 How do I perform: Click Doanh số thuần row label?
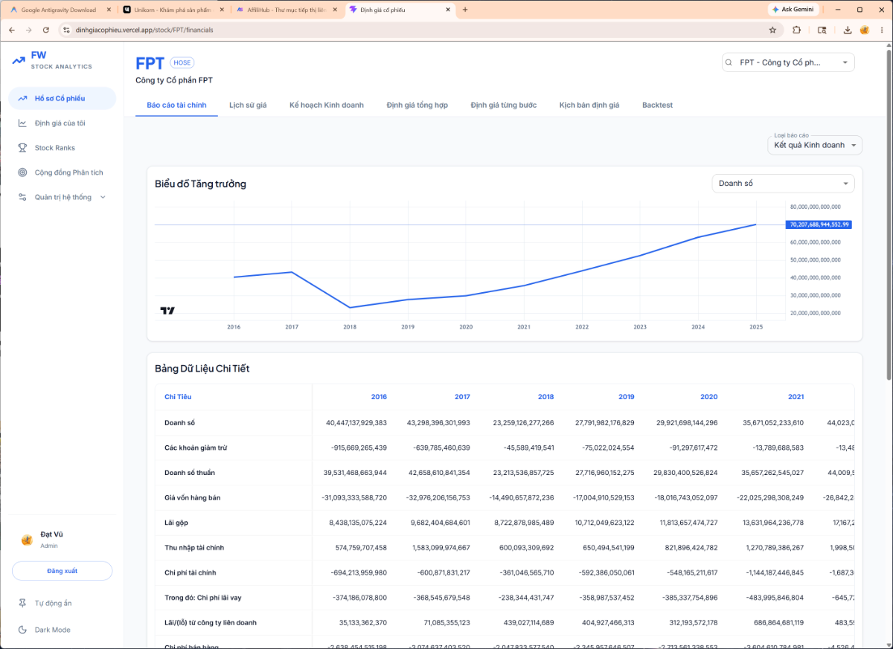190,473
